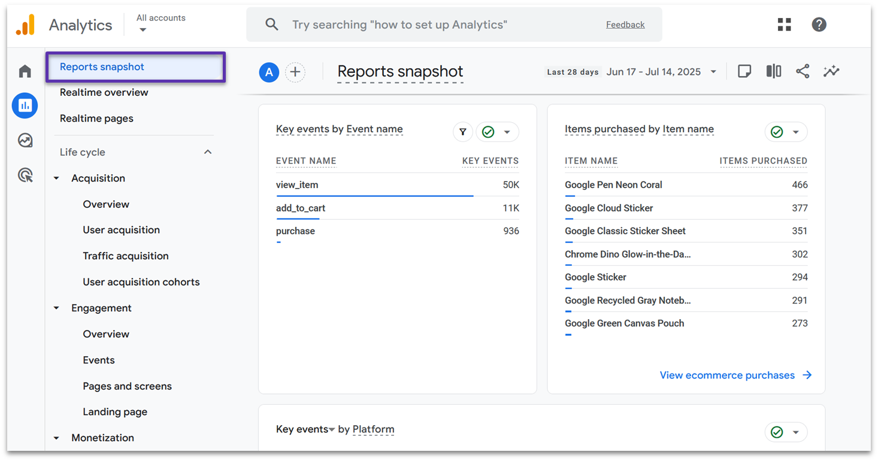Image resolution: width=878 pixels, height=461 pixels.
Task: Select Reports snapshot in sidebar
Action: coord(135,66)
